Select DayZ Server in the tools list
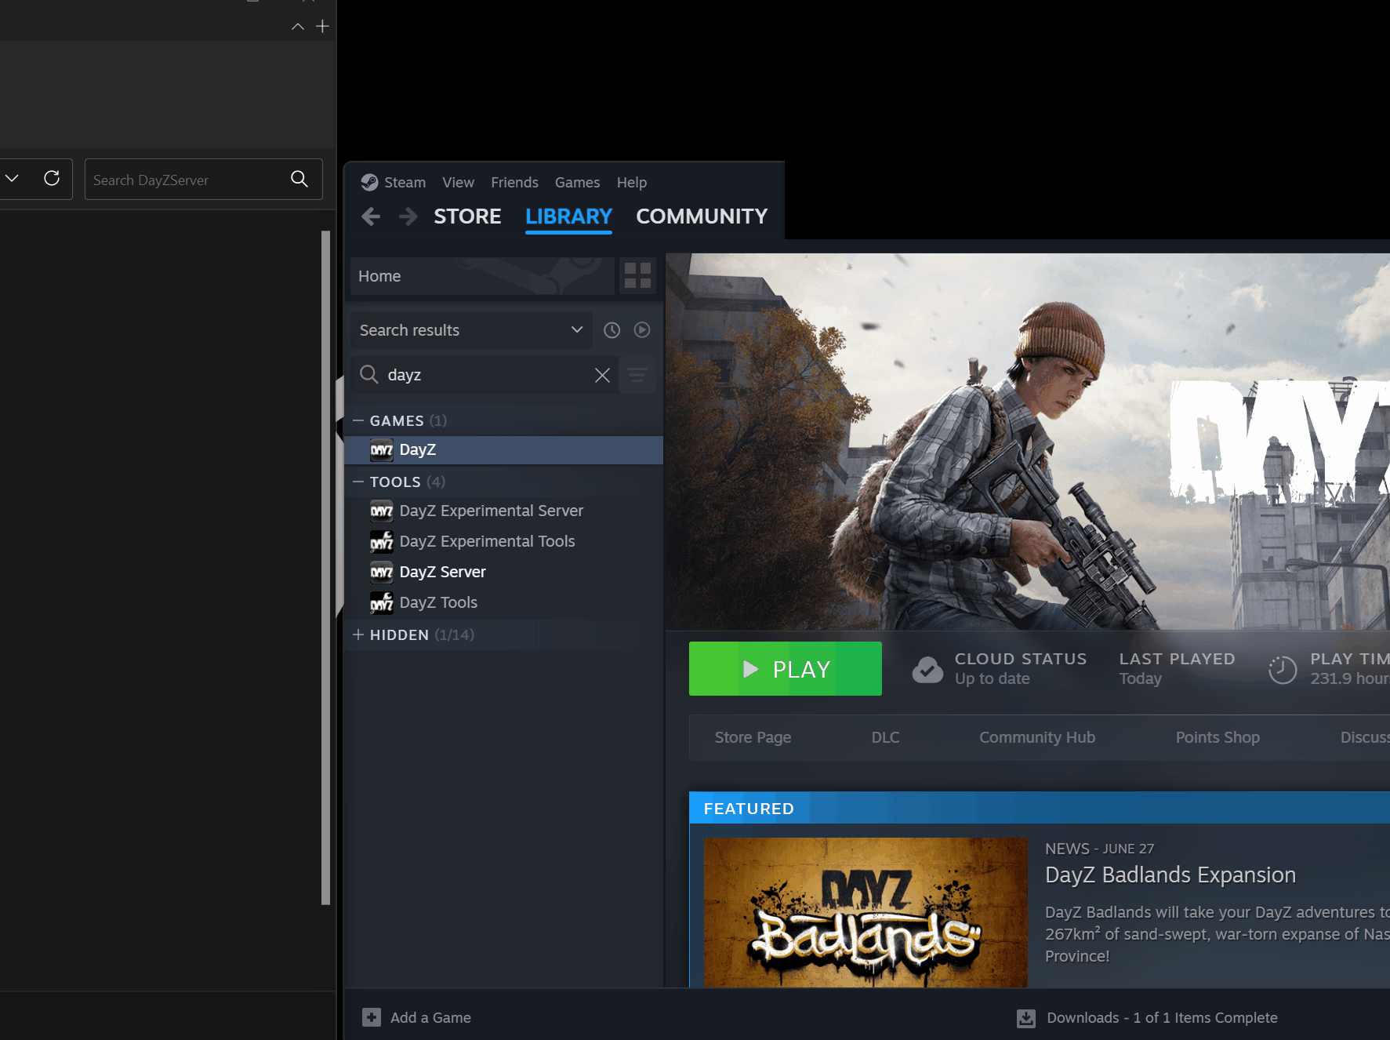 pyautogui.click(x=442, y=573)
